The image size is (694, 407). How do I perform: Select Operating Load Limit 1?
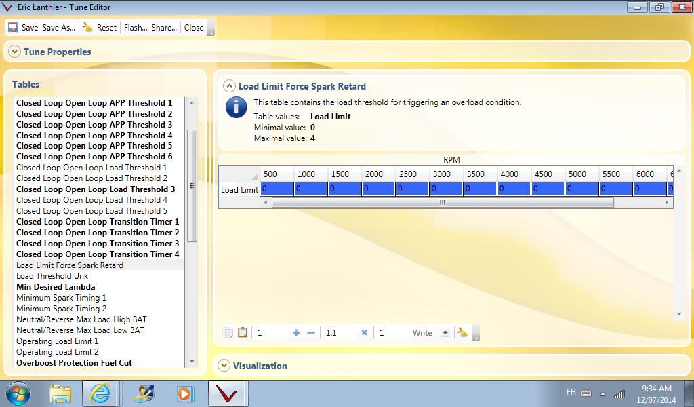tap(58, 341)
